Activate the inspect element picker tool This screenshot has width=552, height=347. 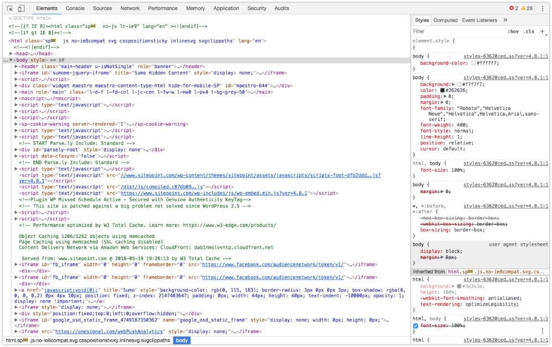[9, 8]
